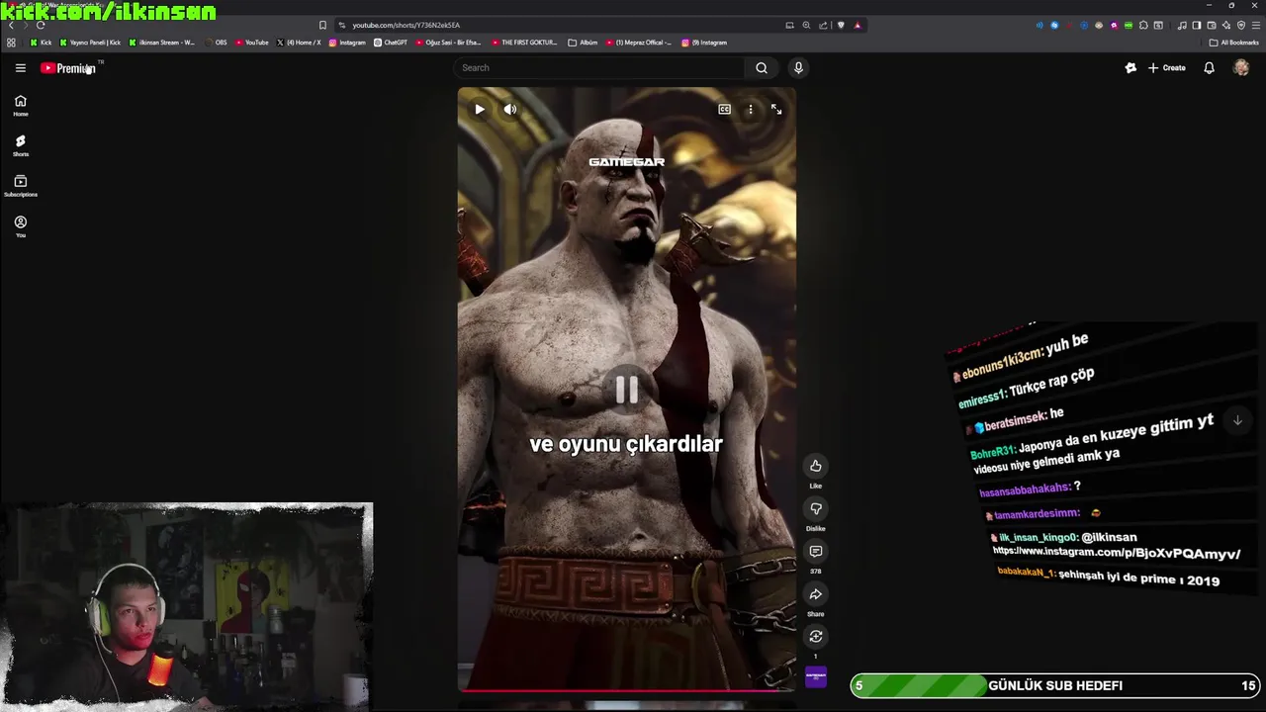Open the browser's main hamburger menu

point(1256,25)
